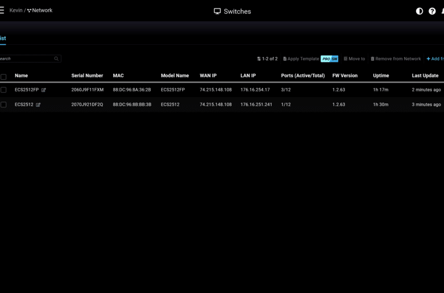
Task: Toggle dark/light theme contrast icon
Action: point(420,11)
